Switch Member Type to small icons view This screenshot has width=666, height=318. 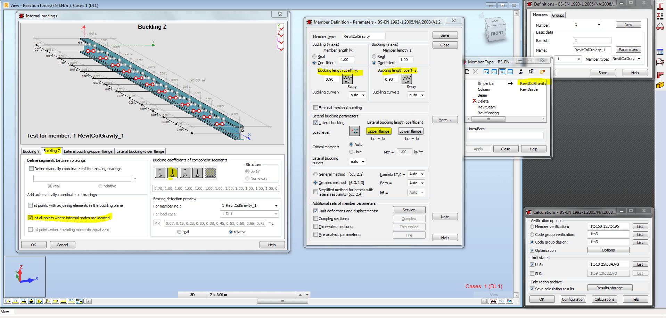click(x=494, y=72)
